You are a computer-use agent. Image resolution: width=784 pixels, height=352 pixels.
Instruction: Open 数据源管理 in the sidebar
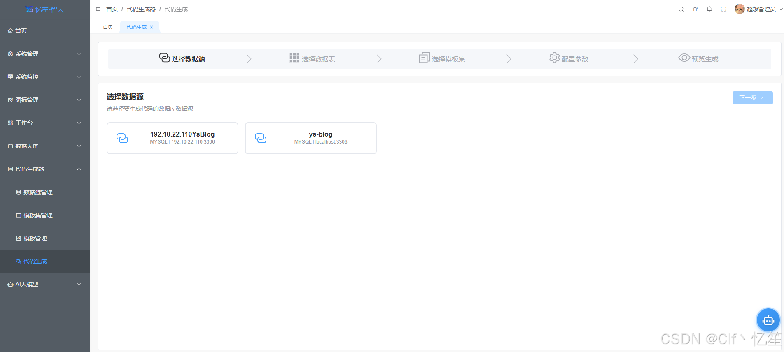pos(45,192)
